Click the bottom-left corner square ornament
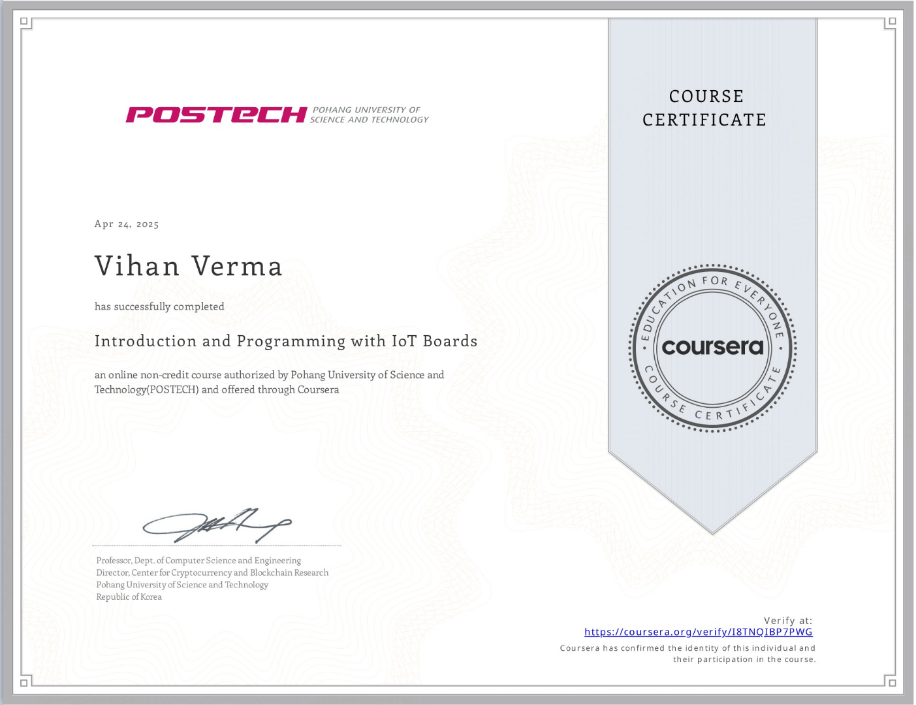The image size is (916, 705). (x=24, y=683)
